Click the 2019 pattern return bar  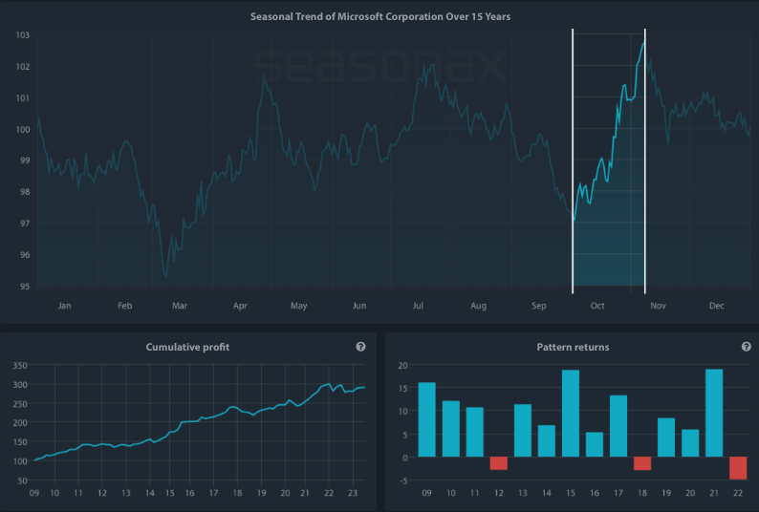(666, 437)
